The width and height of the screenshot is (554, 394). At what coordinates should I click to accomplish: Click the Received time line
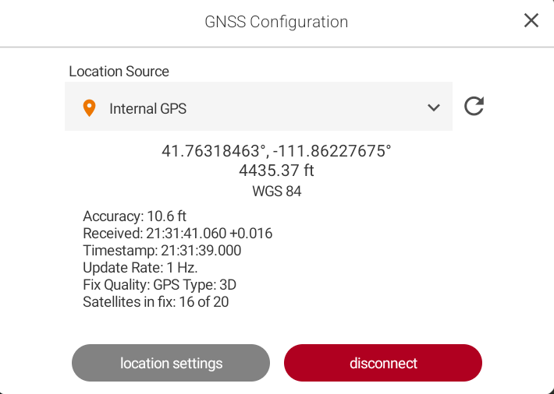[177, 234]
